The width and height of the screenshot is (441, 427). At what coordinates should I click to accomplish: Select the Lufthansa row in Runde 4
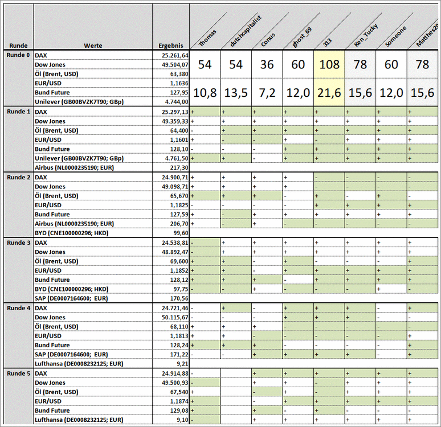pos(79,364)
